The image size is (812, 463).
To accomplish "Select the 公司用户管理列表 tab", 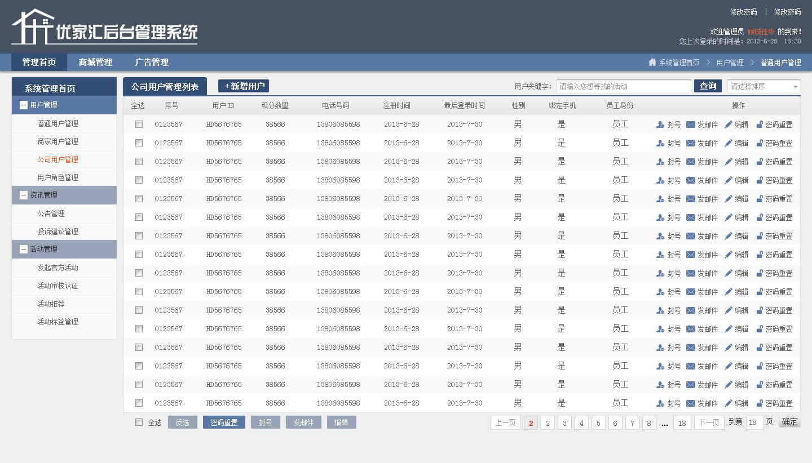I will [x=165, y=87].
